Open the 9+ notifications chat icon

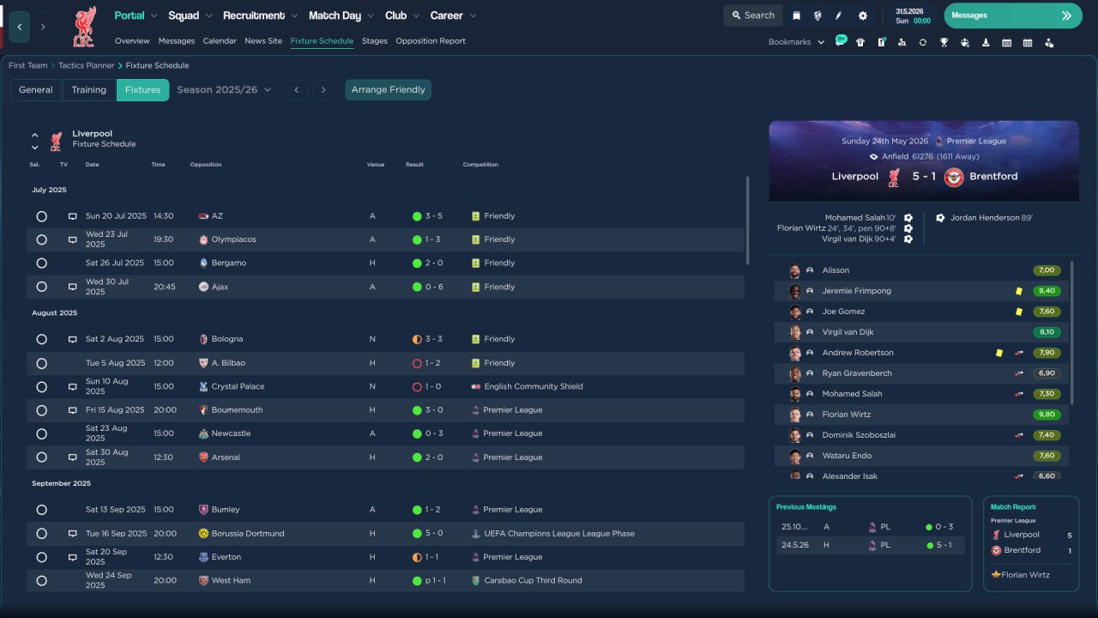(x=841, y=41)
